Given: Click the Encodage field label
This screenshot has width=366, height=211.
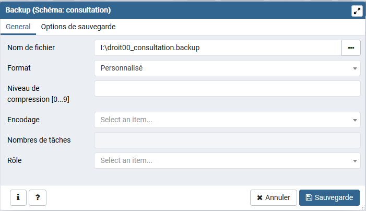Looking at the screenshot, I should click(x=23, y=120).
